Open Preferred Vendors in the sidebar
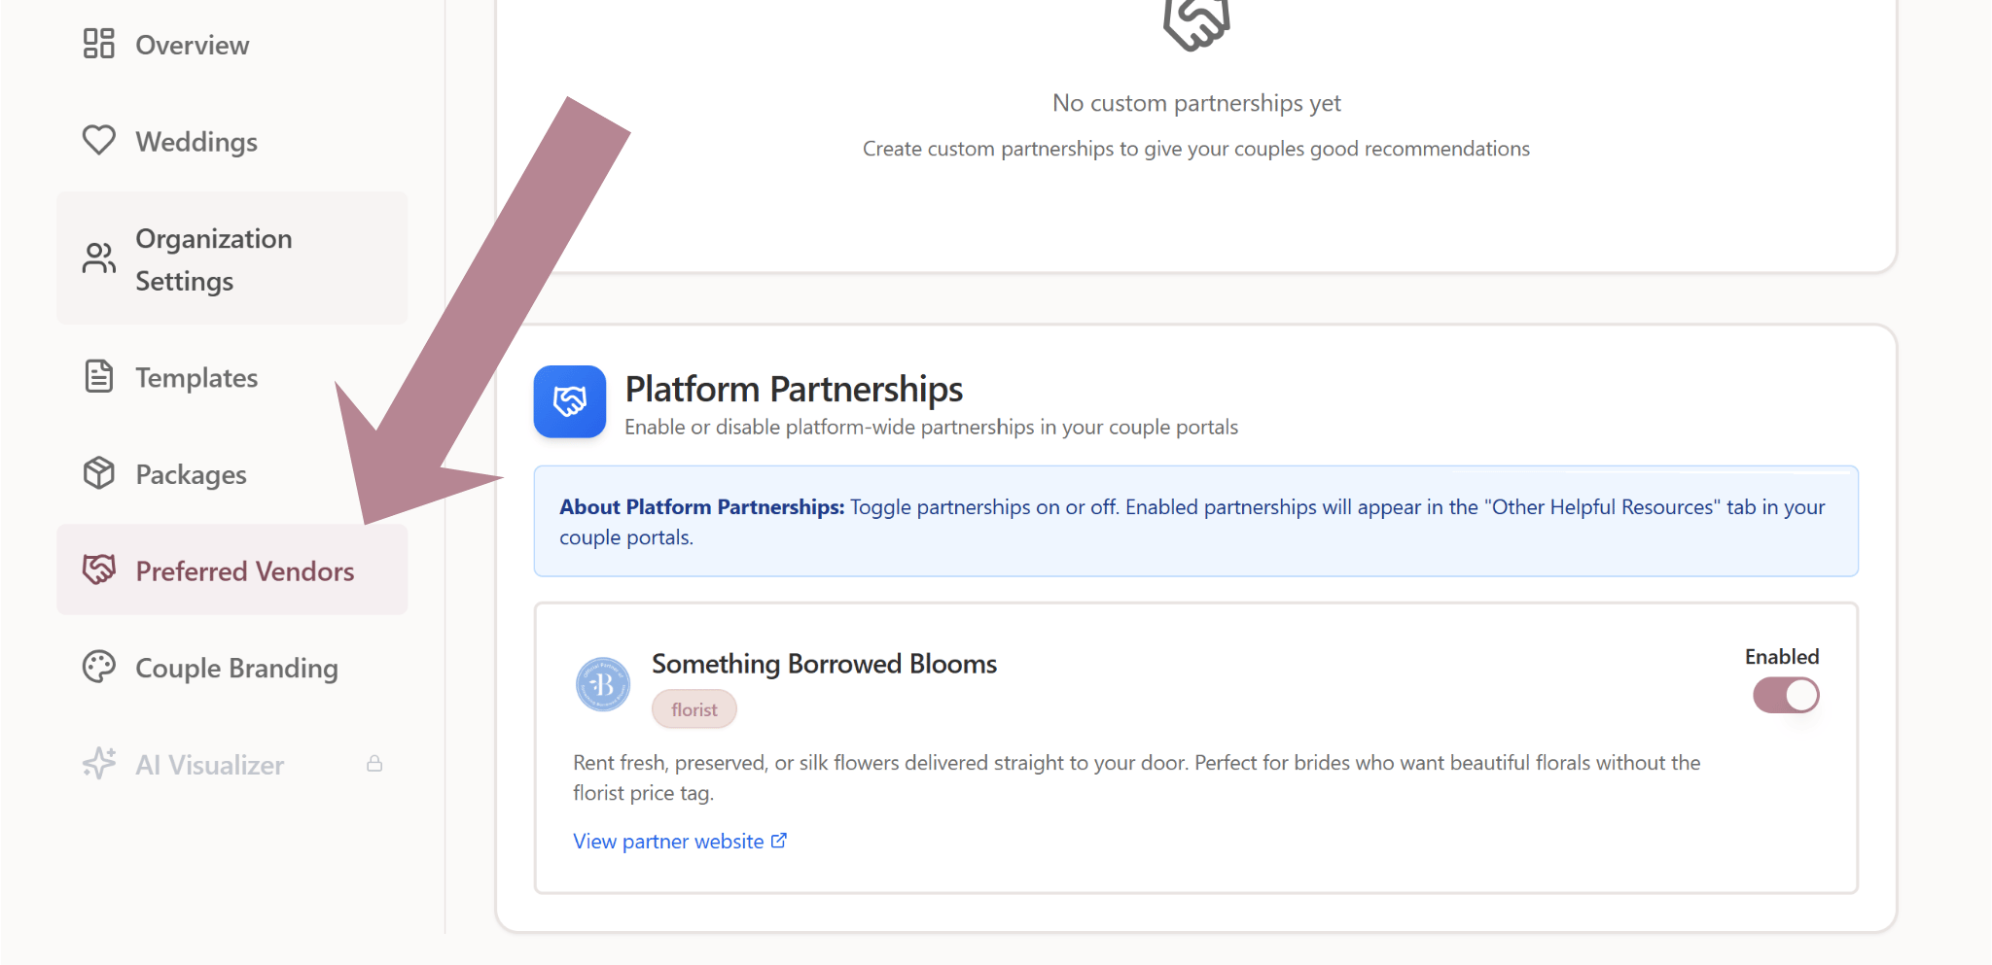 click(244, 571)
